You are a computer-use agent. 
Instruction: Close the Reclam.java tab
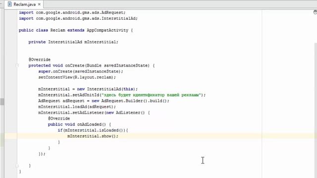39,4
